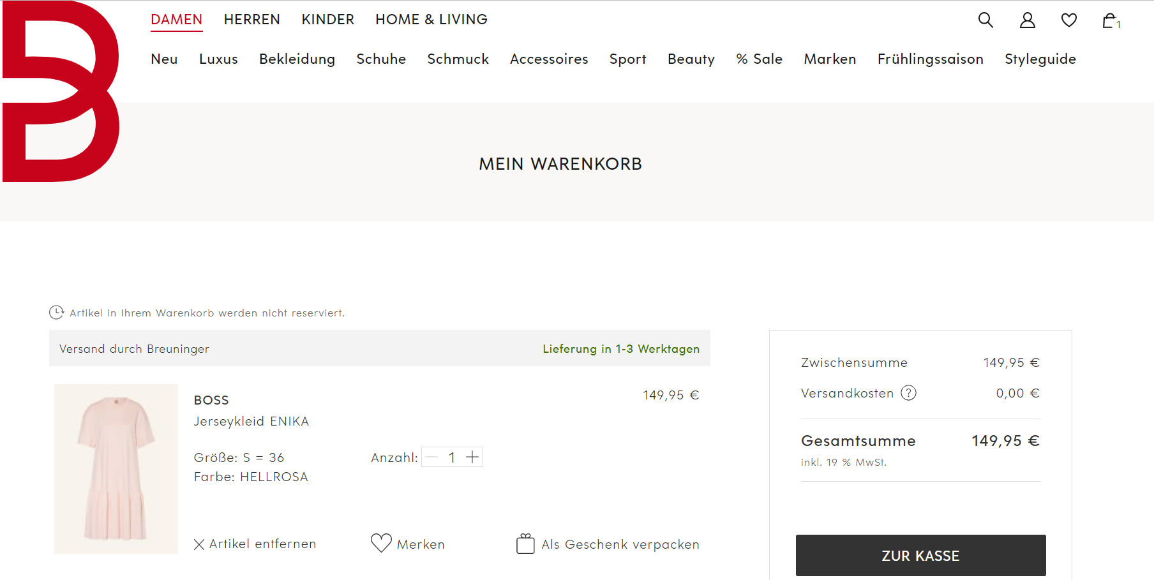Open the Sport menu

point(628,59)
